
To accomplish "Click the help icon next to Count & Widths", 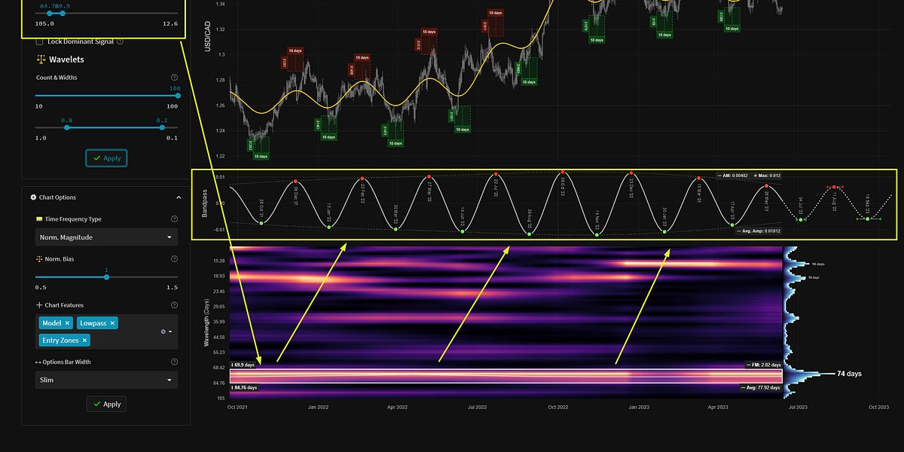I will (x=174, y=77).
